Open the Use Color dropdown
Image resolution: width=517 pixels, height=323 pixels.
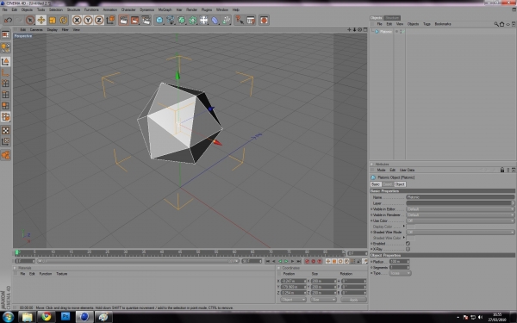pos(460,221)
